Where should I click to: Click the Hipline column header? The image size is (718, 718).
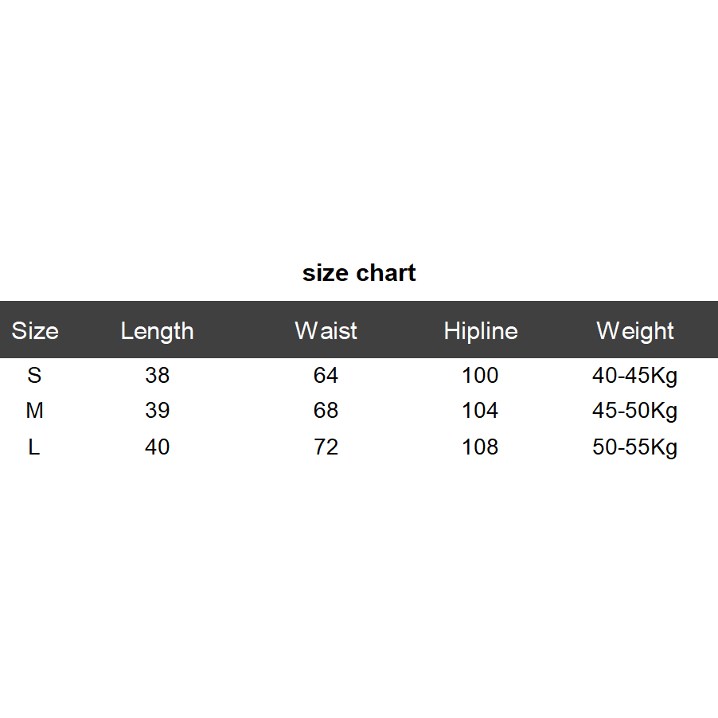[x=481, y=330]
